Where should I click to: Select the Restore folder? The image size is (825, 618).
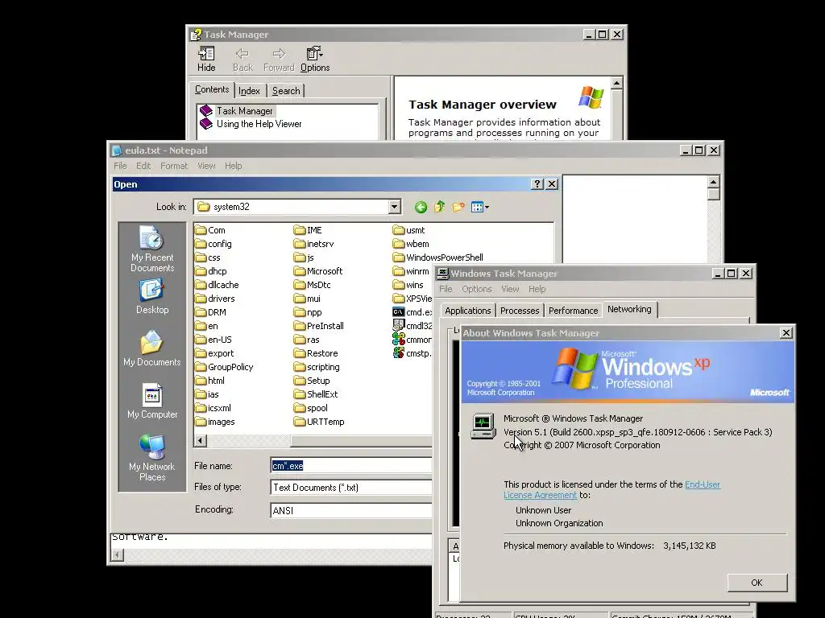point(316,353)
